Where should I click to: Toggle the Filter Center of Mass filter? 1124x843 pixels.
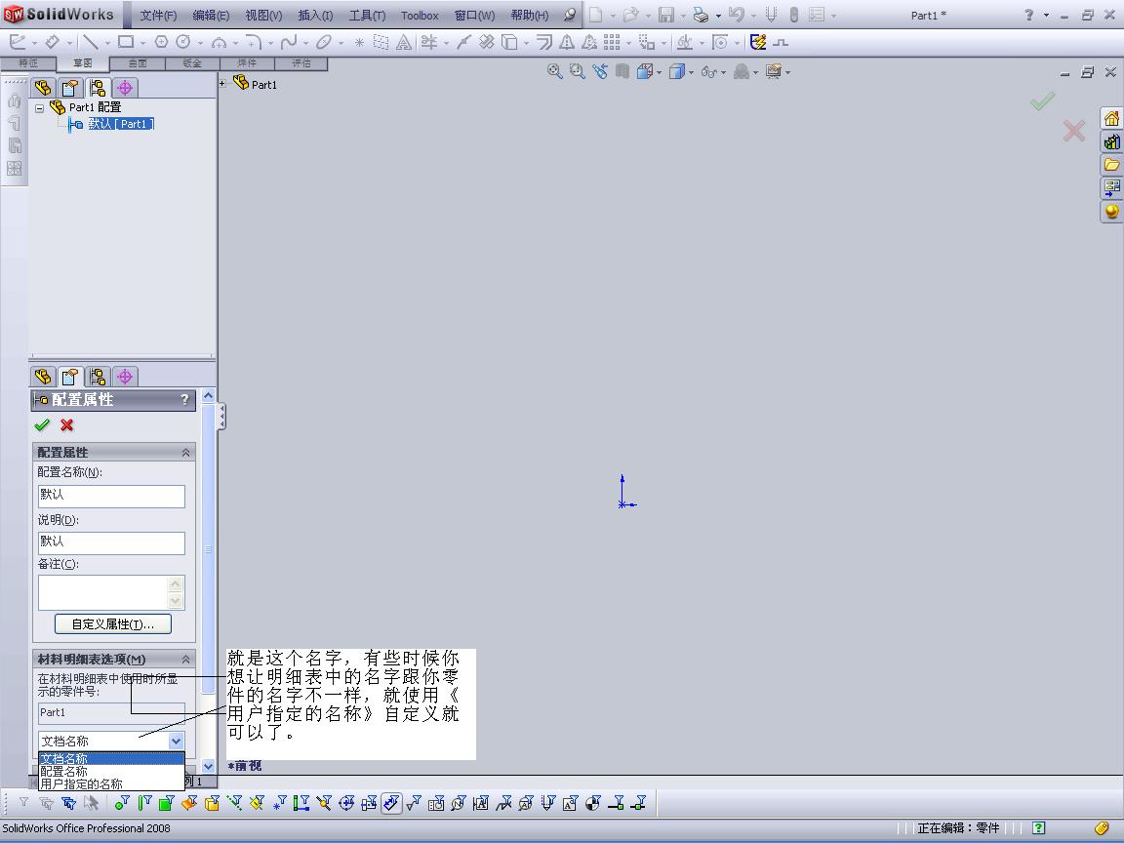pos(593,803)
